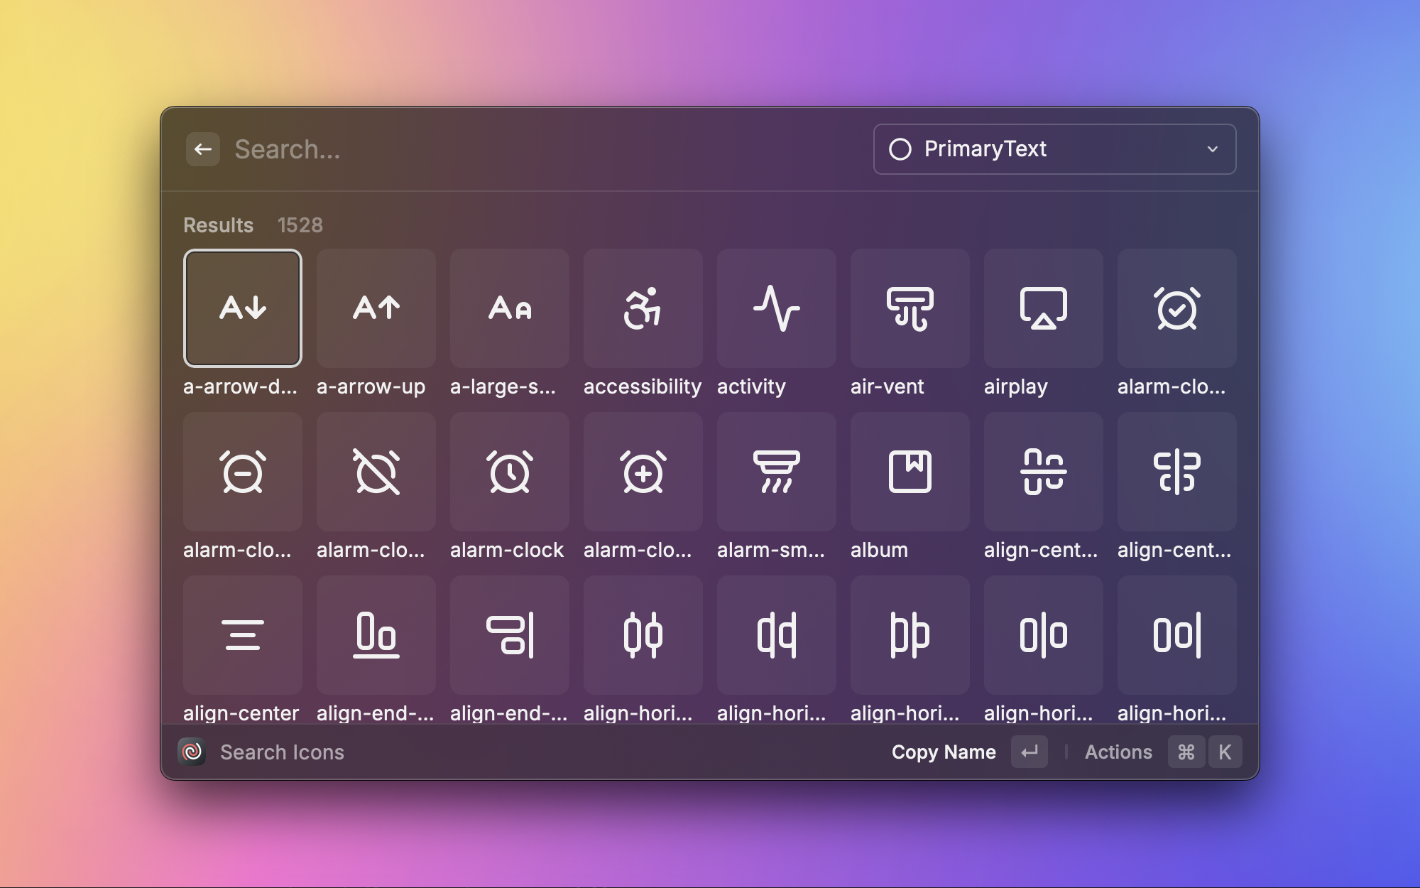Open the PrimaryText color dropdown
The height and width of the screenshot is (888, 1420).
point(1054,149)
